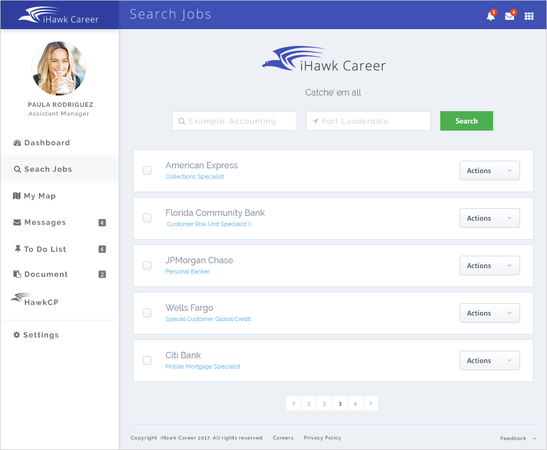Check the Citi Bank job checkbox

(147, 360)
